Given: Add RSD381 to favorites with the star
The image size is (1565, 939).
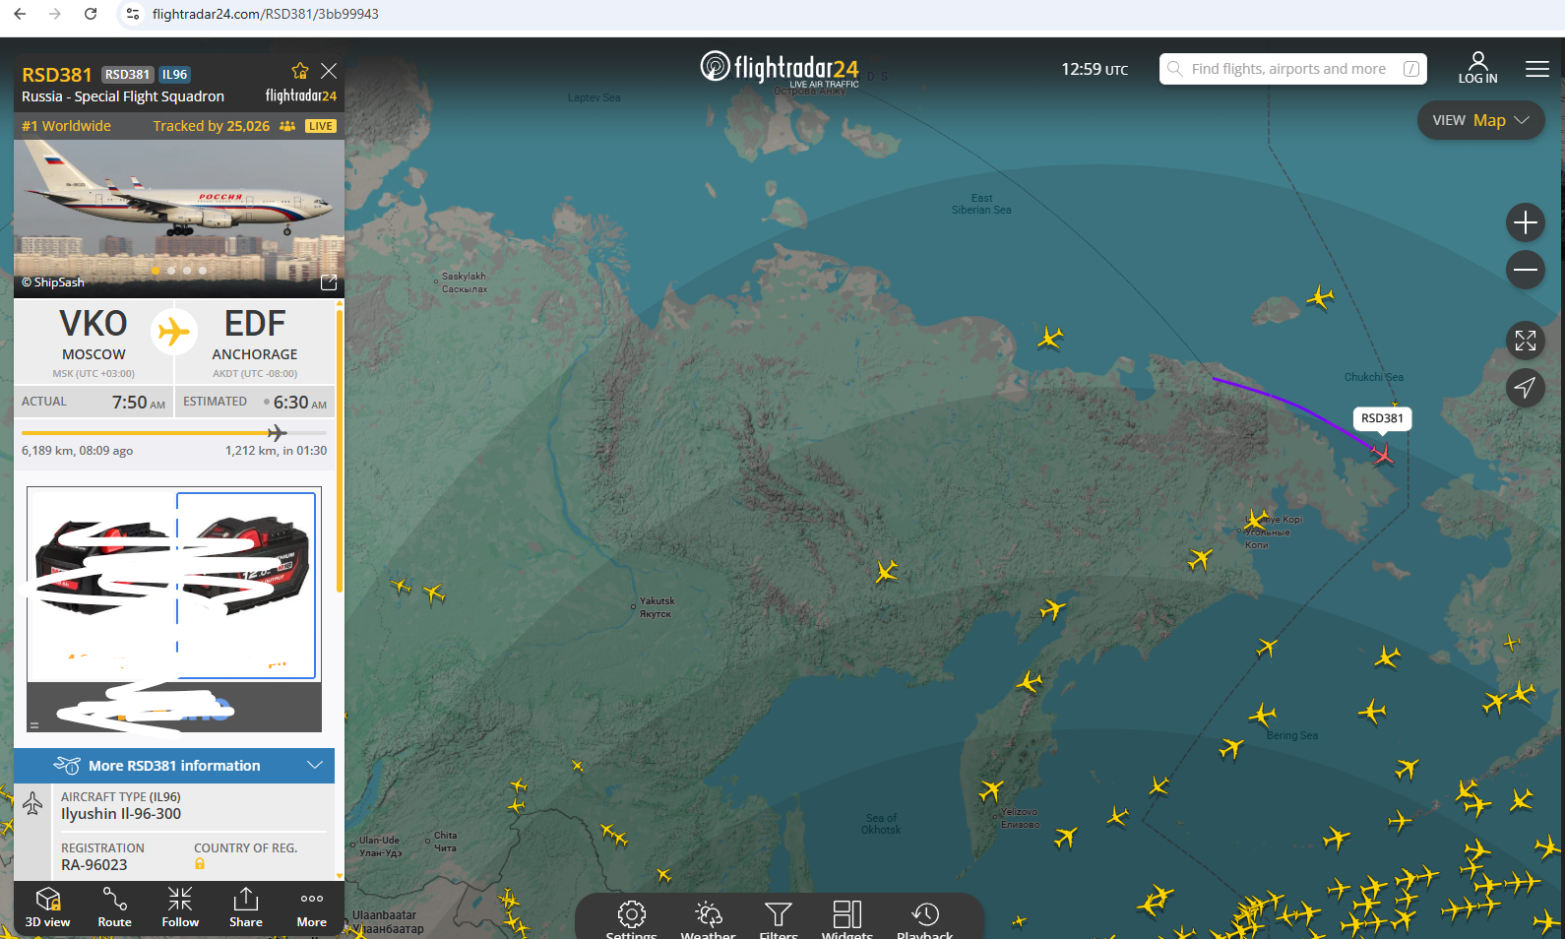Looking at the screenshot, I should coord(300,71).
